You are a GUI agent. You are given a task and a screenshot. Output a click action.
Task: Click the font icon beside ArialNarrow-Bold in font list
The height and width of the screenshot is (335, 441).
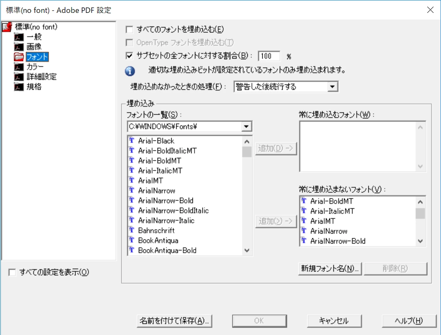(132, 200)
